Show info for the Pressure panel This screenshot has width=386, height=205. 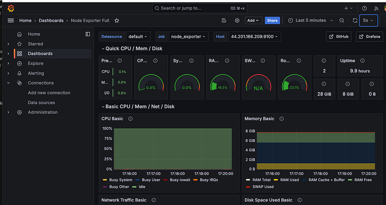point(120,61)
